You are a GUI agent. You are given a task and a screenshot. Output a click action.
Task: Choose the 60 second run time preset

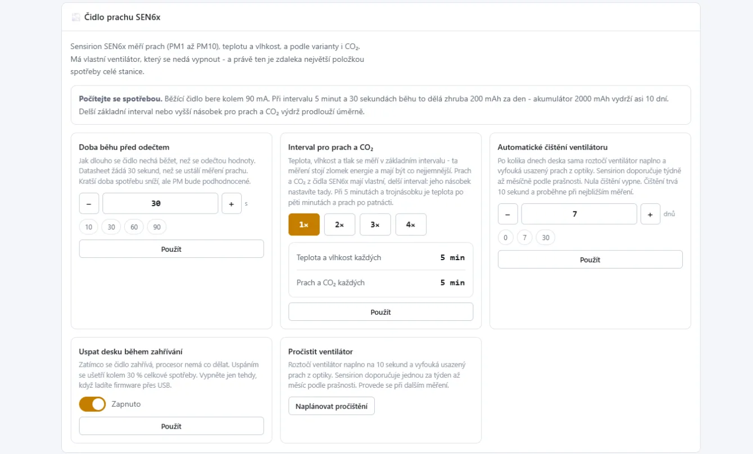pyautogui.click(x=134, y=227)
